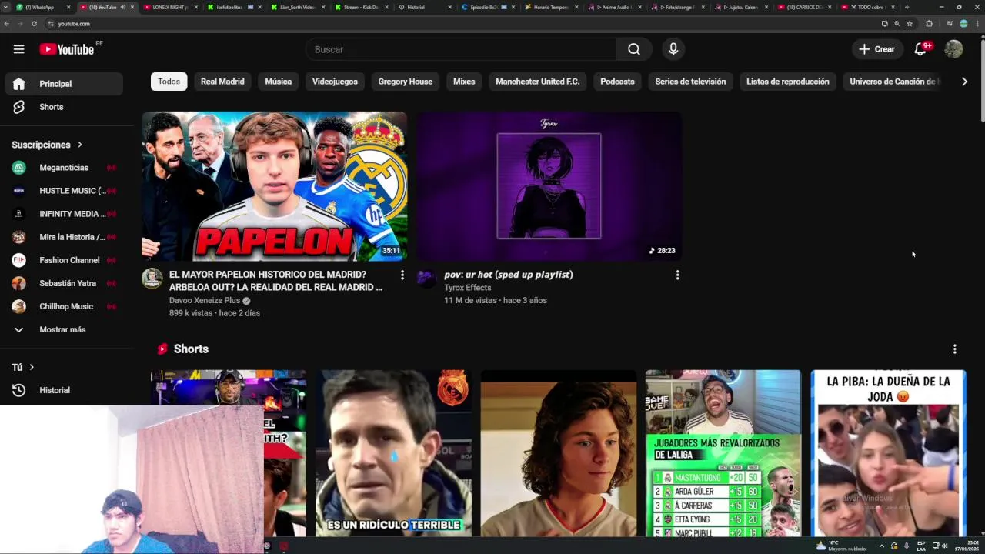Click the search magnifier button

[x=634, y=49]
